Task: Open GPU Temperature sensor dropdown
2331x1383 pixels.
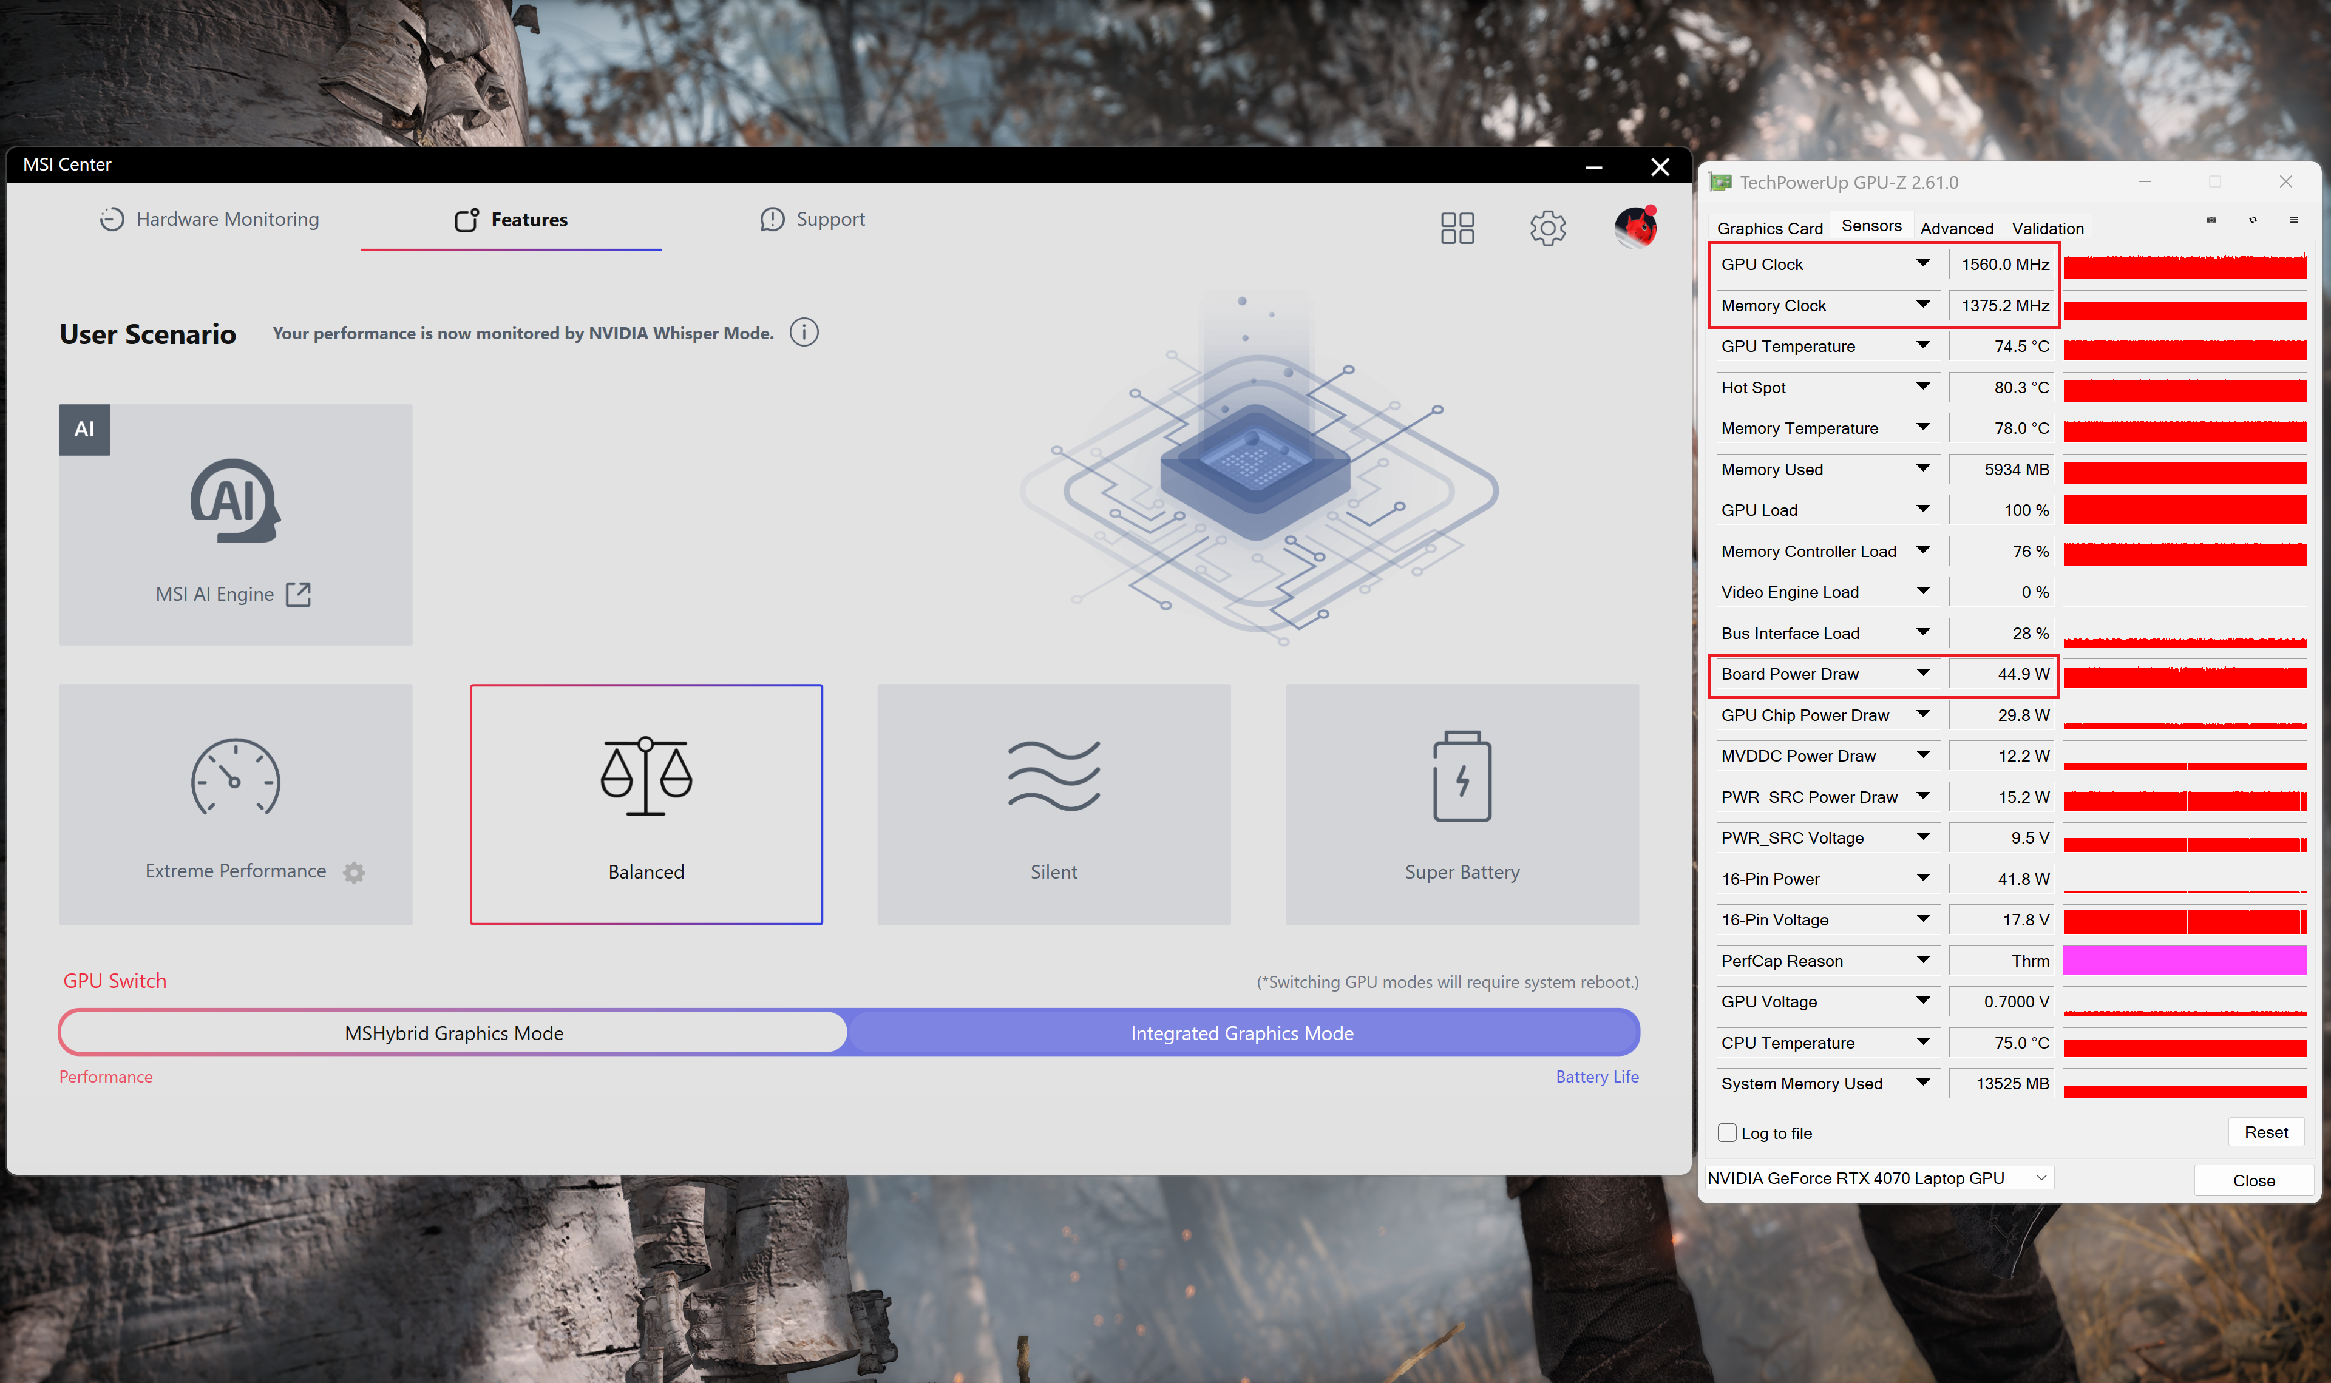Action: tap(1923, 346)
